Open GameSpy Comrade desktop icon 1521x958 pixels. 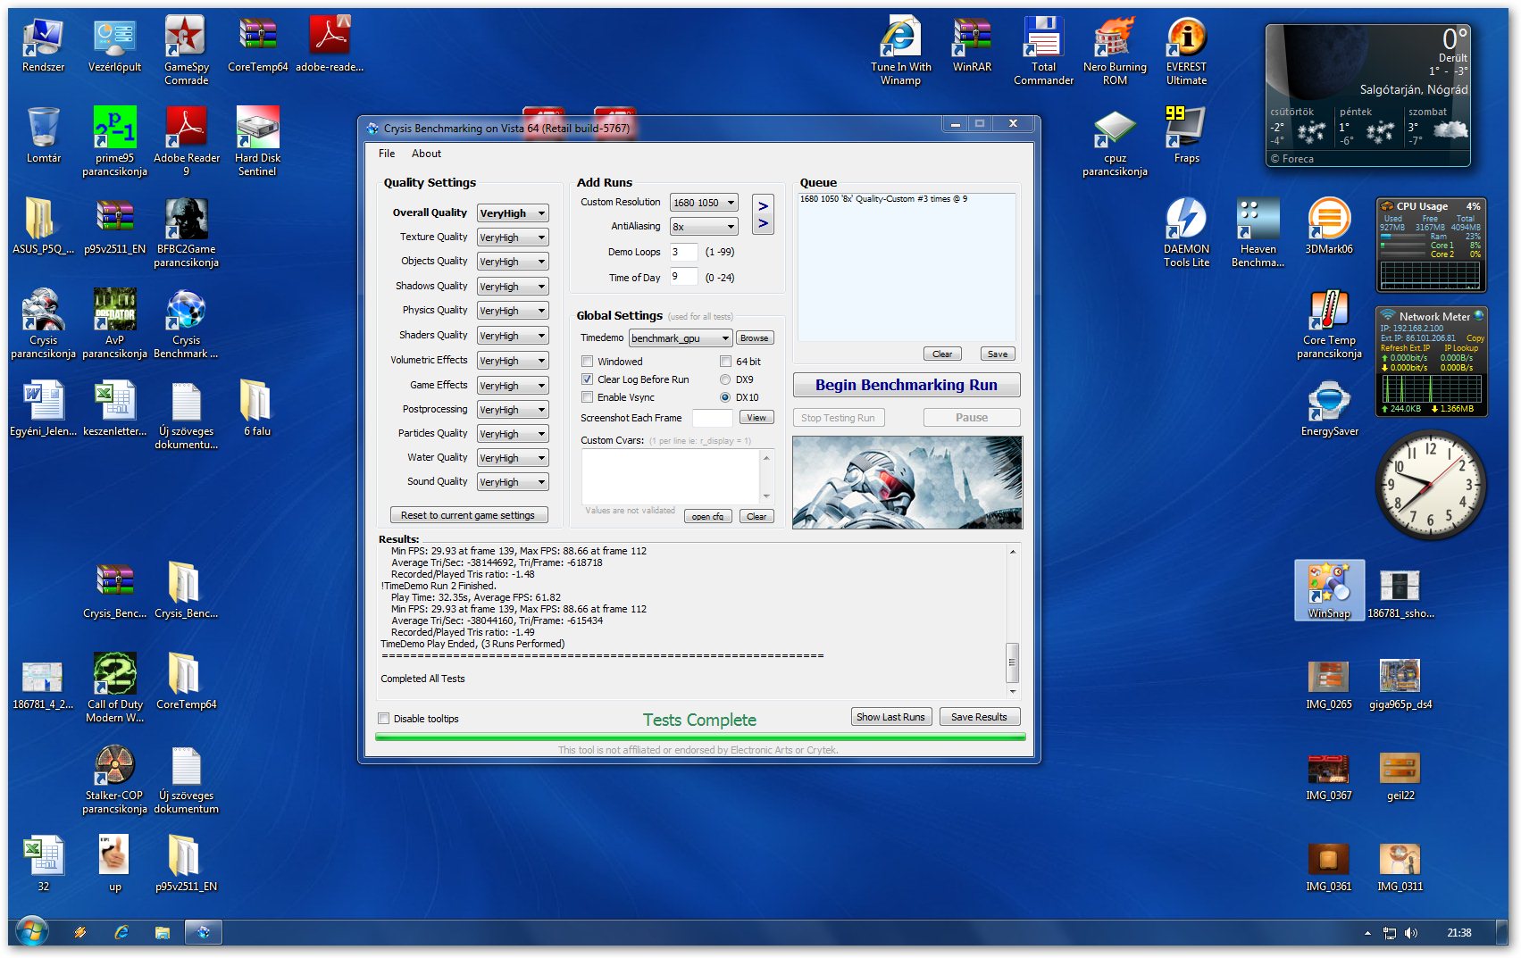pos(186,50)
